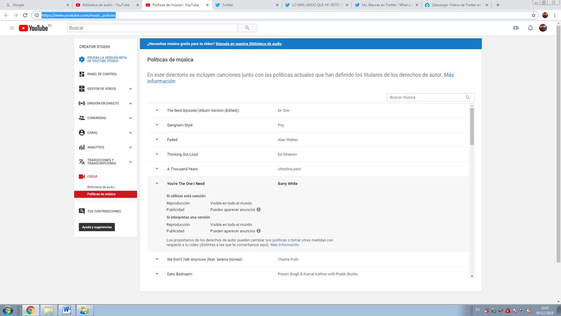561x316 pixels.
Task: Click the browser forward arrow
Action: [x=16, y=15]
